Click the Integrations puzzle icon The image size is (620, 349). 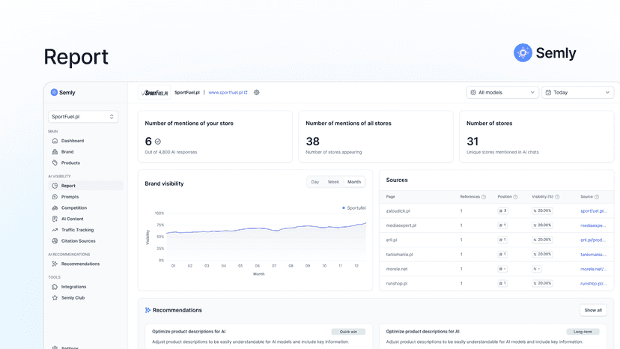[x=55, y=287]
